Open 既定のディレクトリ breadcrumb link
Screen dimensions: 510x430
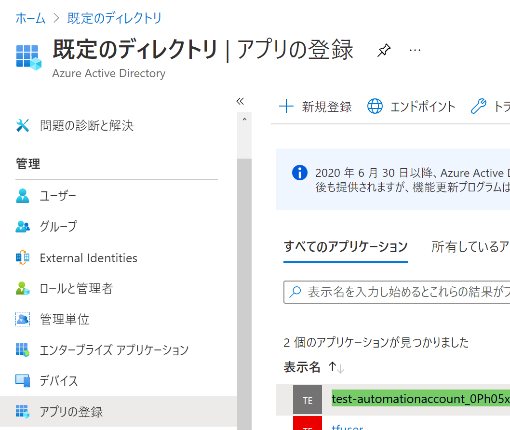click(x=114, y=18)
